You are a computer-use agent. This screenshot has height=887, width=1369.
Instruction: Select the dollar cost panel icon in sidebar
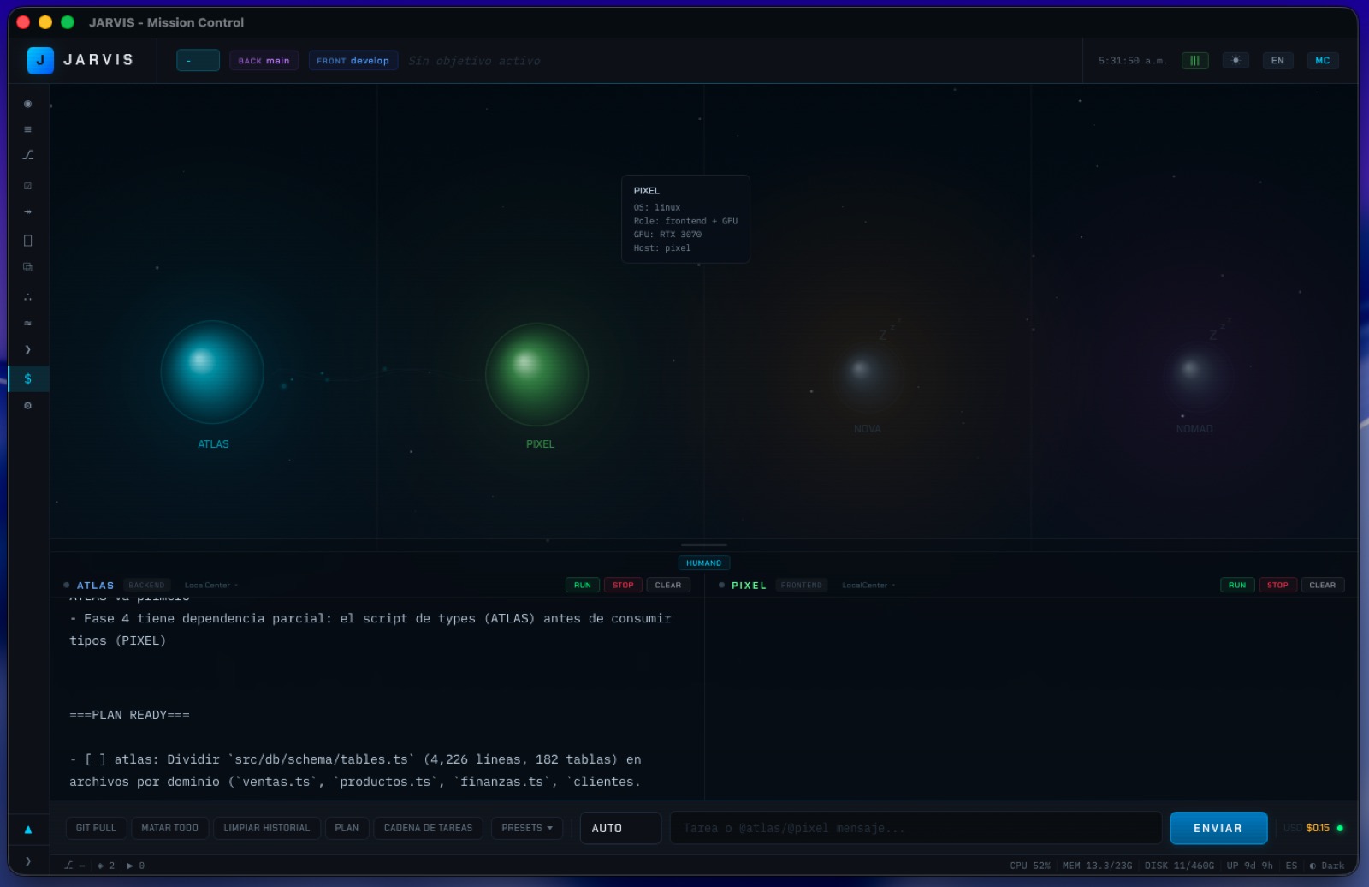click(x=27, y=378)
